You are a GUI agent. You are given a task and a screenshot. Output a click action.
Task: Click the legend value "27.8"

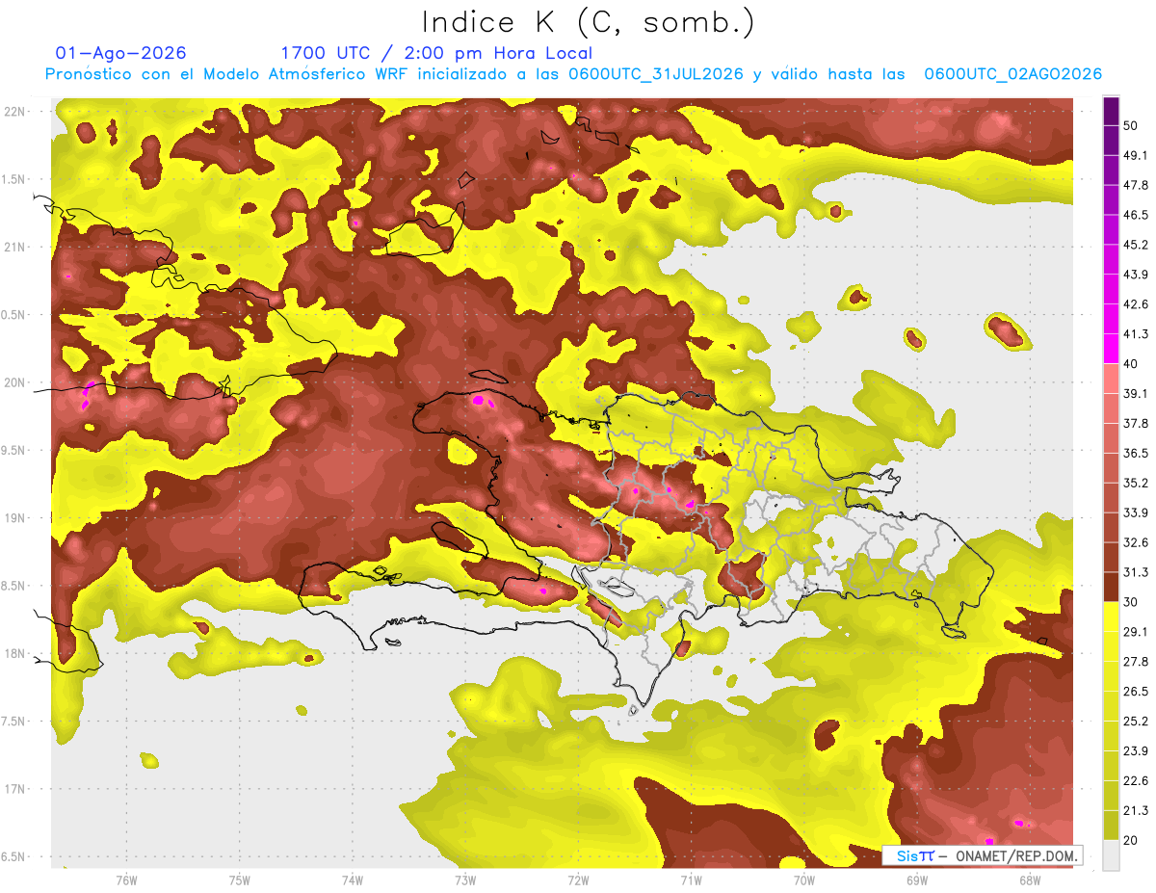(x=1136, y=661)
